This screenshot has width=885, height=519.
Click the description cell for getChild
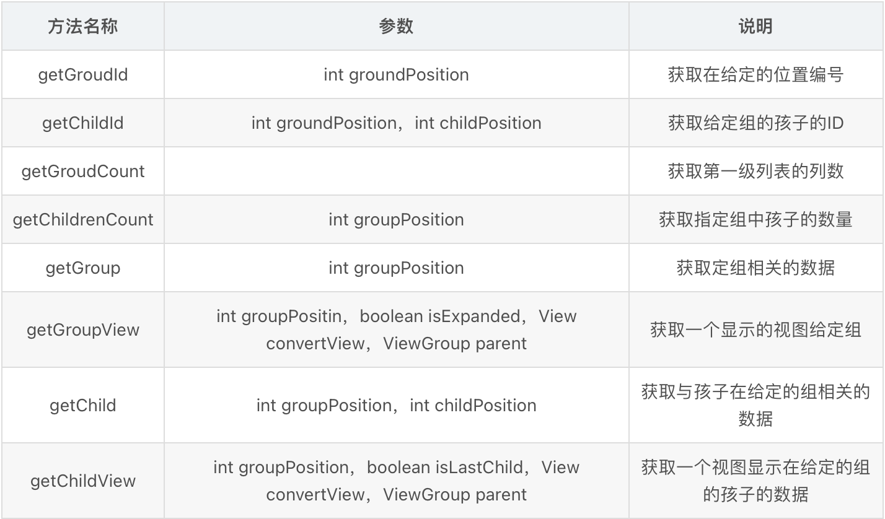pyautogui.click(x=755, y=405)
